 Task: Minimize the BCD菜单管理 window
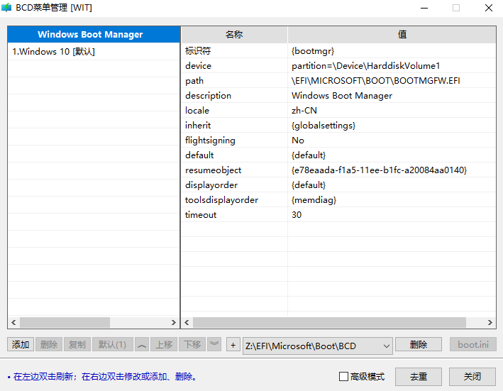coord(424,8)
